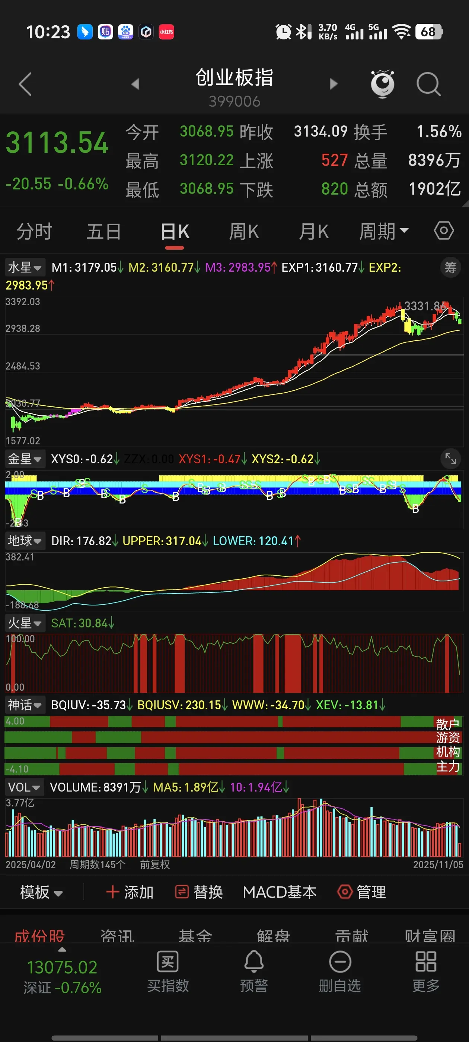Image resolution: width=469 pixels, height=1042 pixels.
Task: Tap the volume bar chart
Action: click(x=234, y=827)
